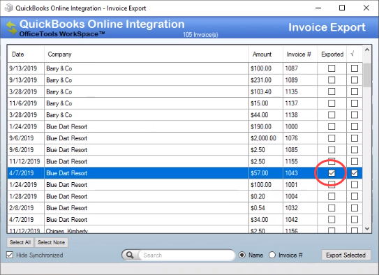
Task: Sort by the Company column header
Action: pos(147,54)
